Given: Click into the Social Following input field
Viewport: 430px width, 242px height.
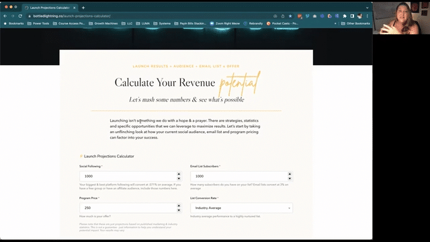Looking at the screenshot, I should click(128, 176).
